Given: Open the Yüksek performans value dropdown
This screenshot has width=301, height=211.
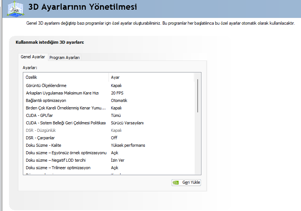Looking at the screenshot, I should pyautogui.click(x=128, y=145).
